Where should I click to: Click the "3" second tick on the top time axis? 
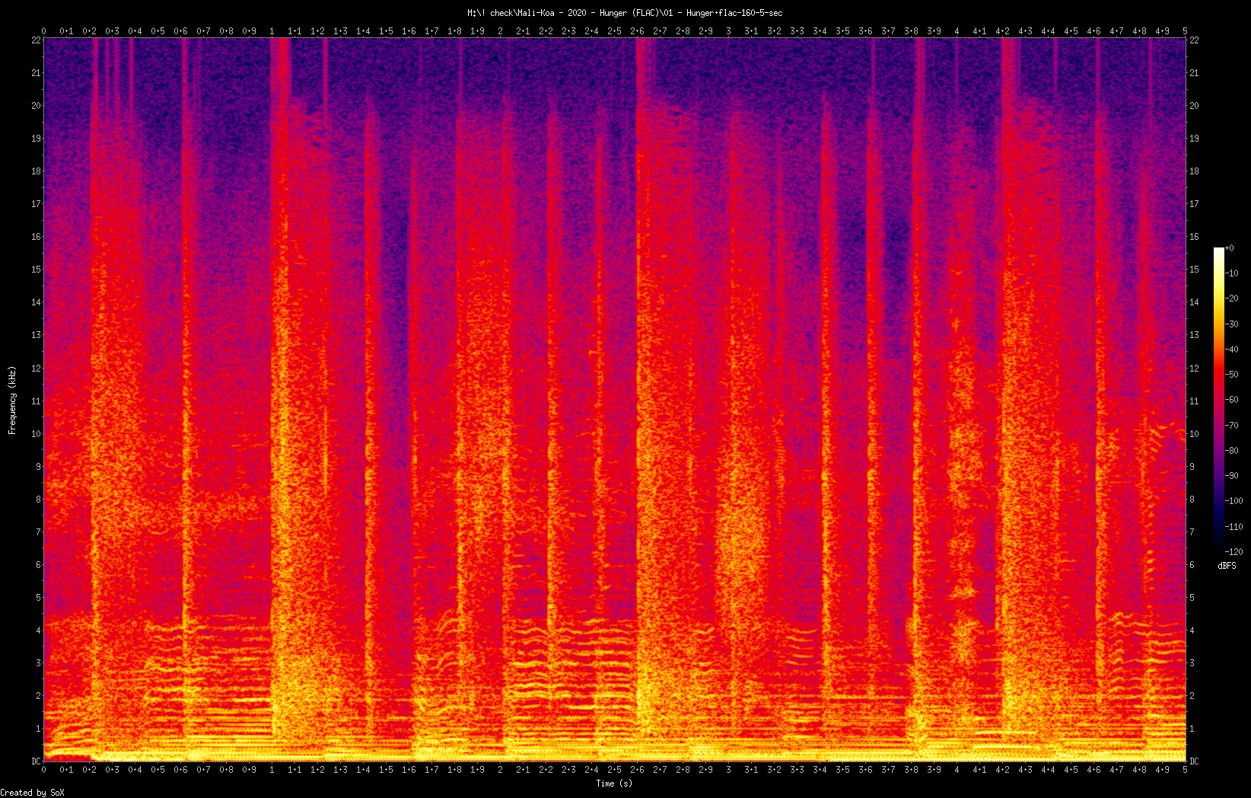[x=728, y=31]
